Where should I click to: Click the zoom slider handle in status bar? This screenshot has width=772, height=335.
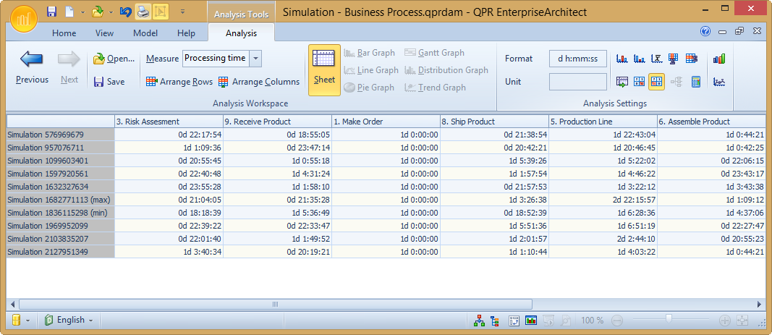[x=669, y=318]
